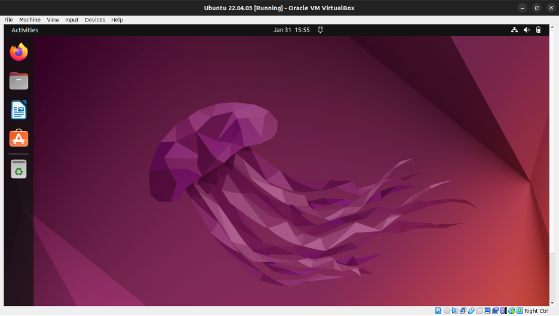Click the network adapter status icon
This screenshot has height=316, width=559.
(463, 311)
